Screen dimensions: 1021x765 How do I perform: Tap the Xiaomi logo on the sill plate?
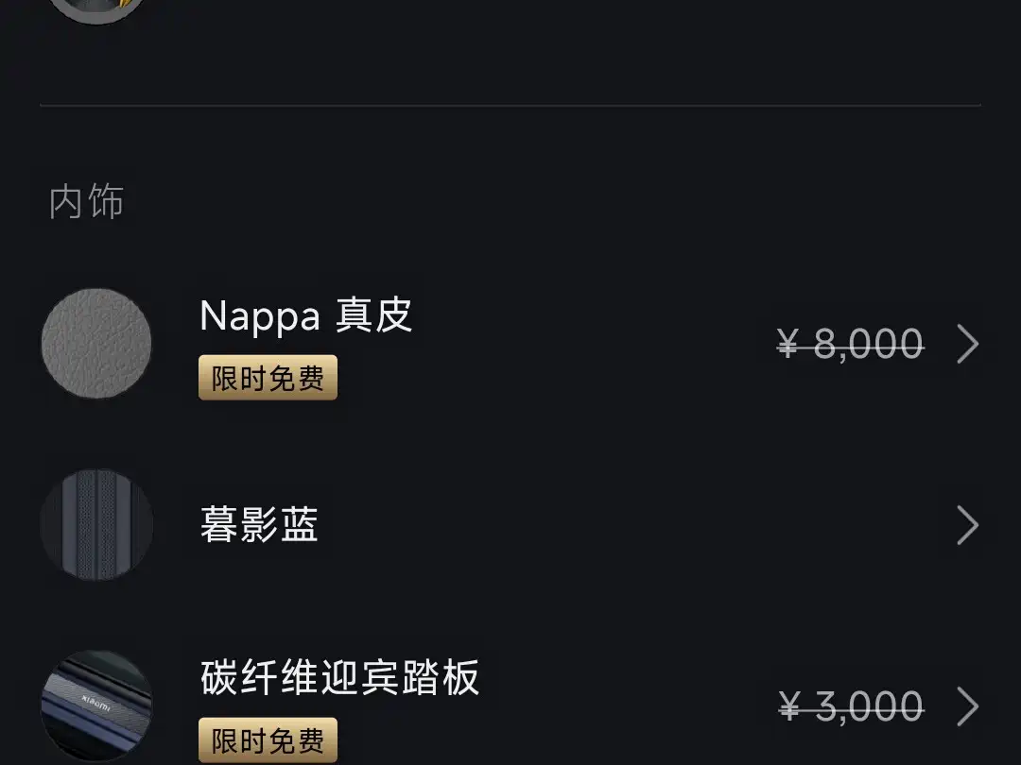(96, 704)
